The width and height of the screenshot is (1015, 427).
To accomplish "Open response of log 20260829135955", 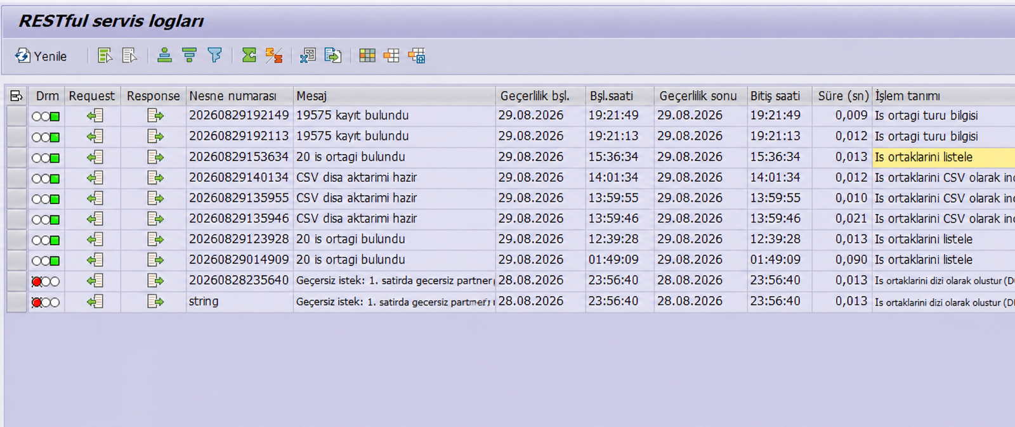I will tap(155, 198).
